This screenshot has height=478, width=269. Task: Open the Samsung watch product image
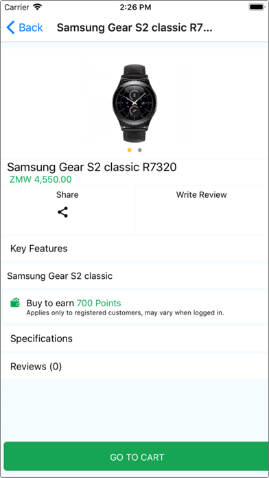[x=134, y=103]
